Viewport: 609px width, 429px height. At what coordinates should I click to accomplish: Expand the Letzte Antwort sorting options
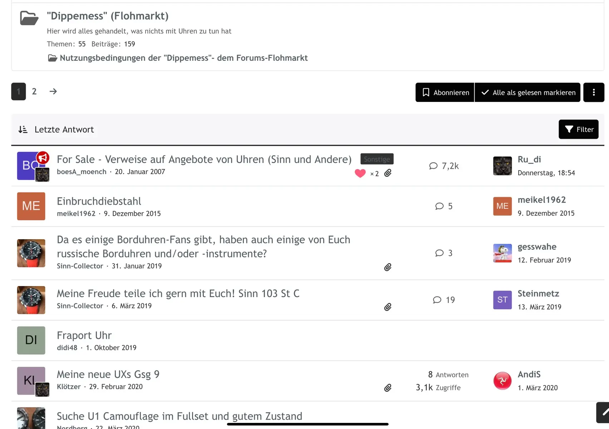click(64, 129)
